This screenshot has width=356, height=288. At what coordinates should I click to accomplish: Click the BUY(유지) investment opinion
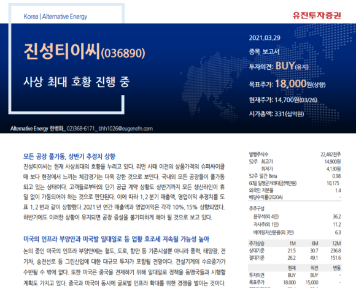pyautogui.click(x=292, y=66)
